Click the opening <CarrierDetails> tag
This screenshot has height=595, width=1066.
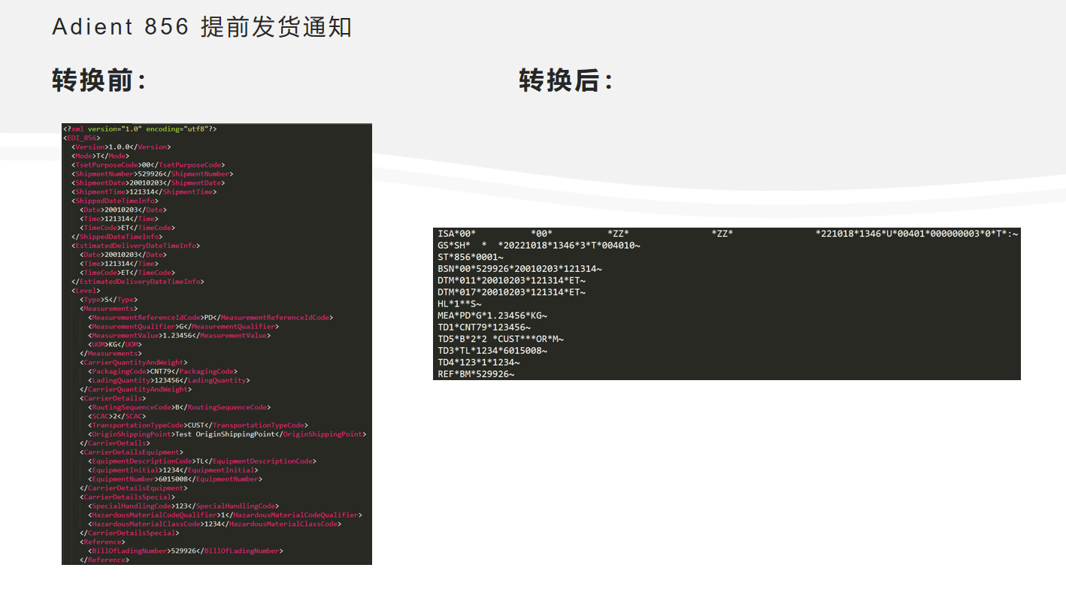113,398
